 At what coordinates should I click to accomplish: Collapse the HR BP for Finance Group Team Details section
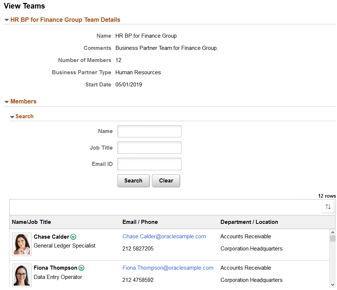point(6,20)
